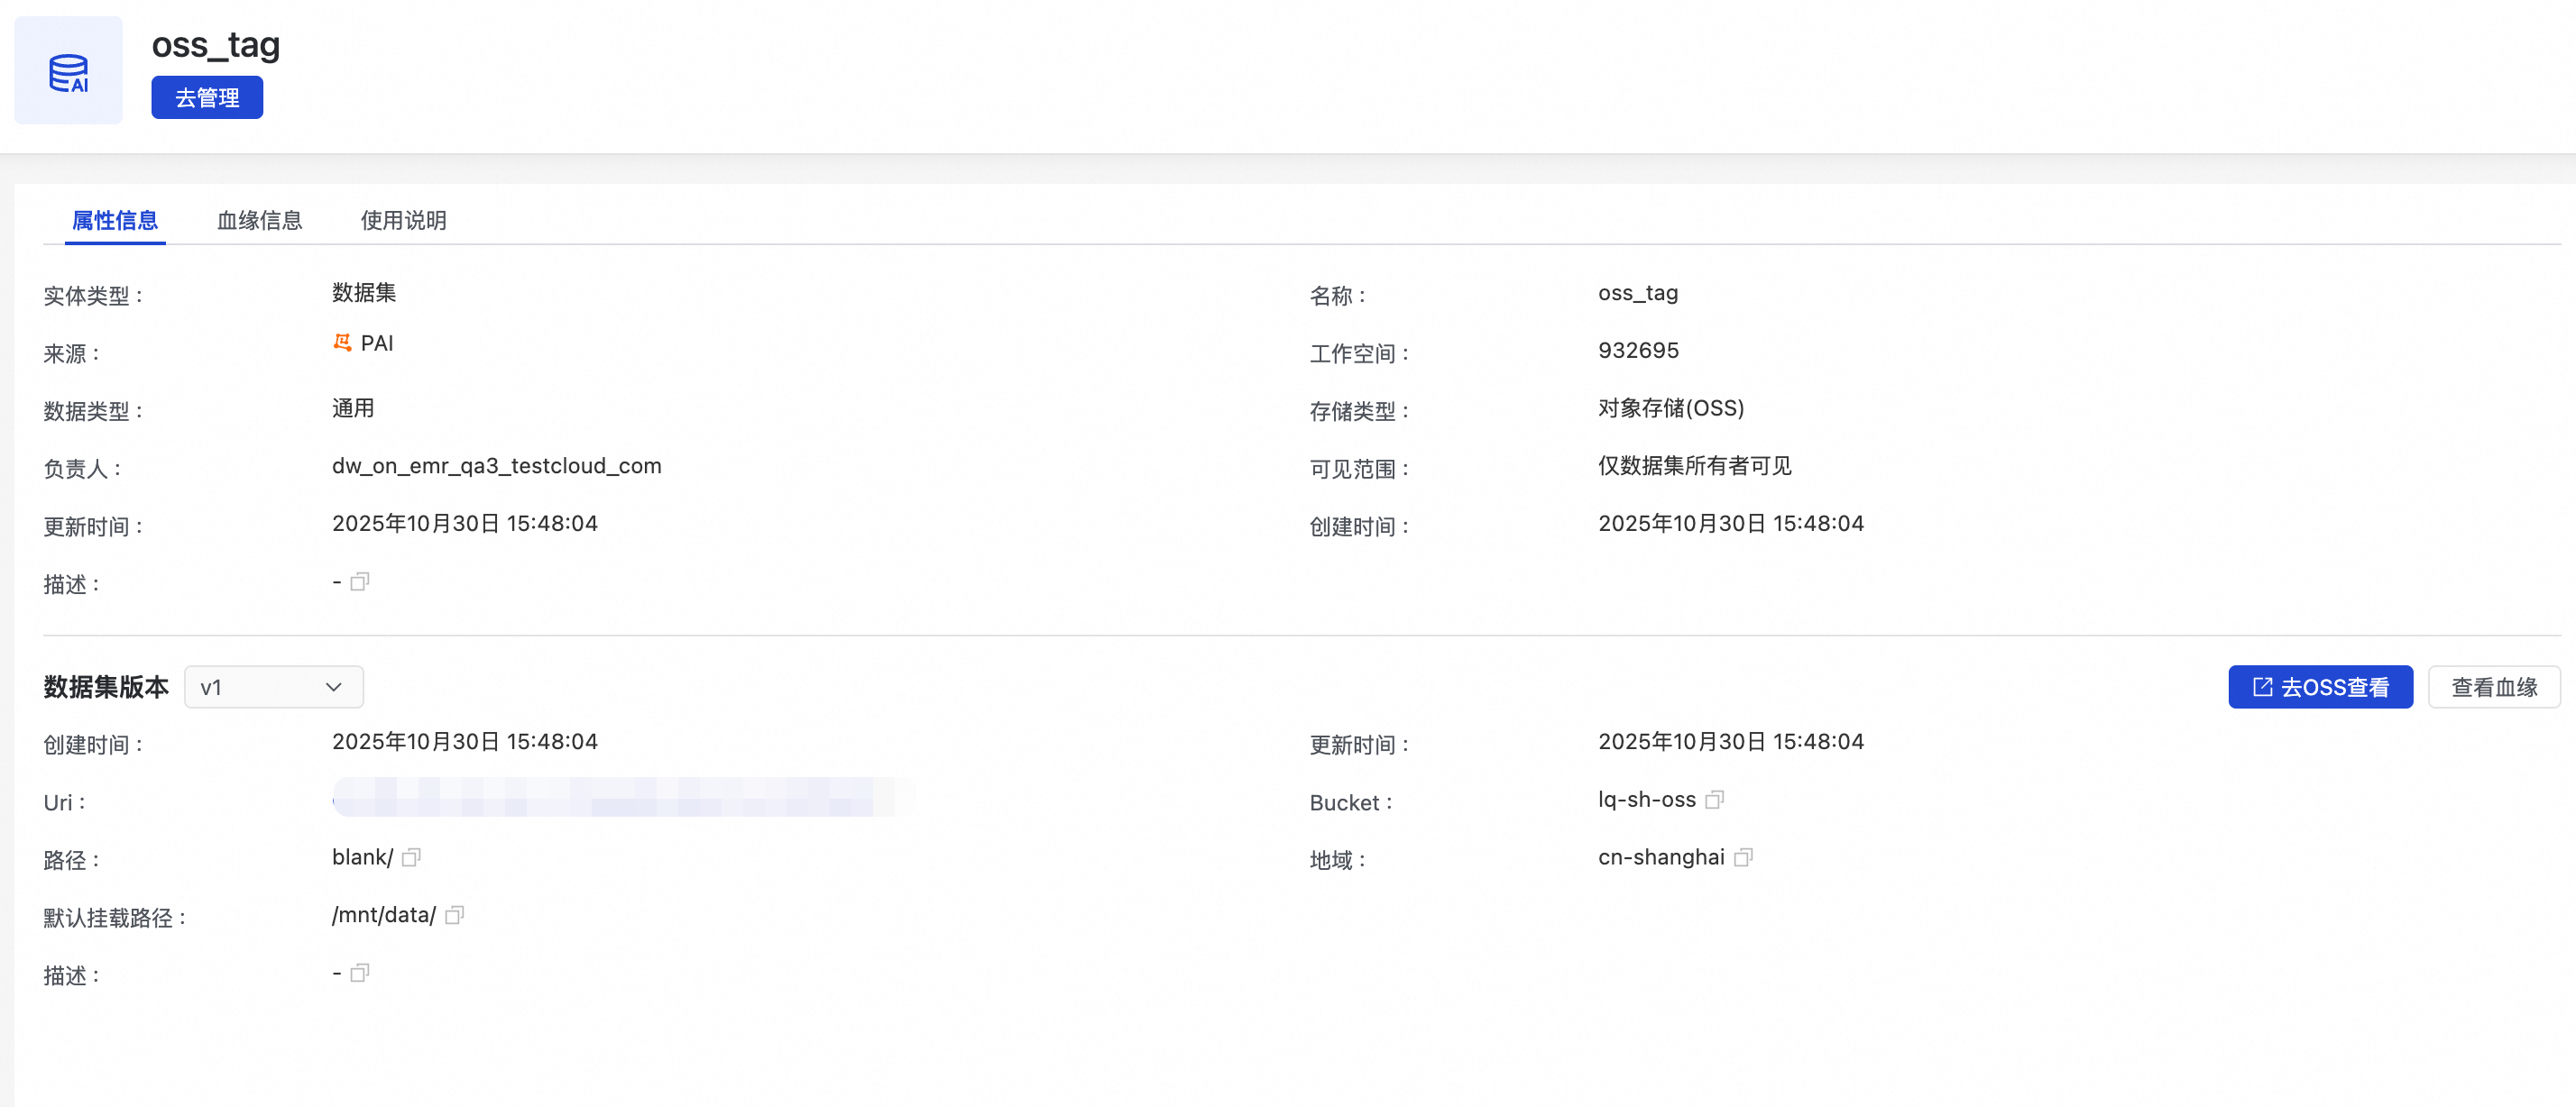Copy the version description field value

coord(360,973)
